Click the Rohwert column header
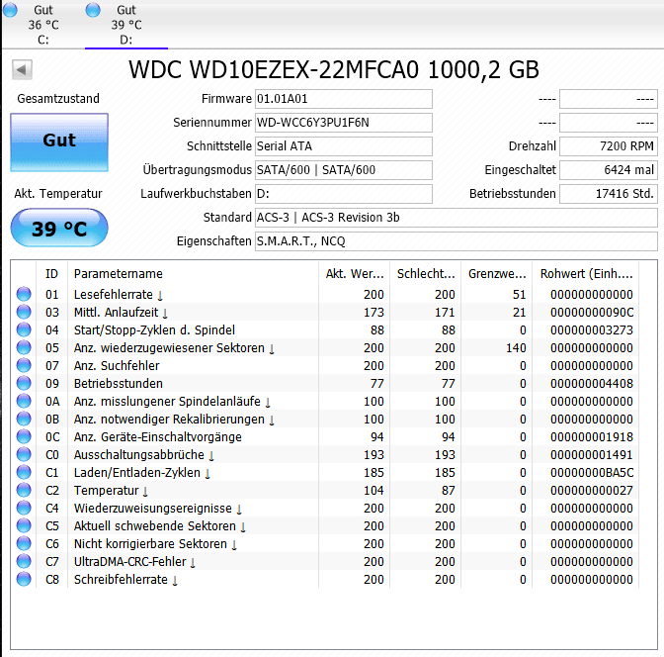This screenshot has height=657, width=664. click(x=586, y=273)
